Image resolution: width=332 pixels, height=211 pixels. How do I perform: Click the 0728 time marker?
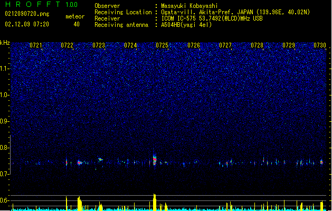click(257, 45)
